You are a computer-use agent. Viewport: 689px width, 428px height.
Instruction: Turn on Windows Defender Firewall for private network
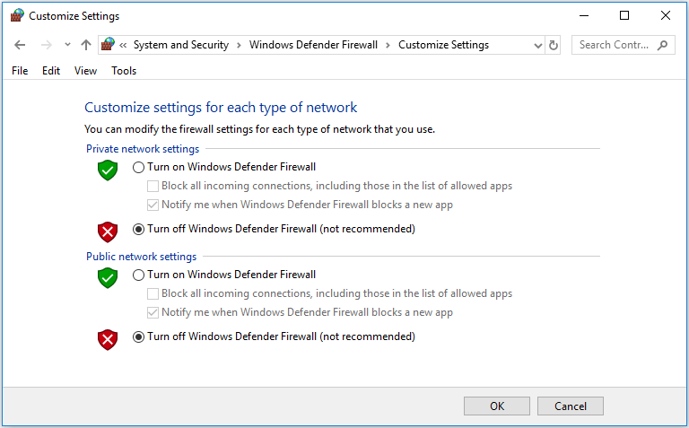138,167
